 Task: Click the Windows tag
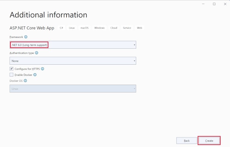pos(99,28)
